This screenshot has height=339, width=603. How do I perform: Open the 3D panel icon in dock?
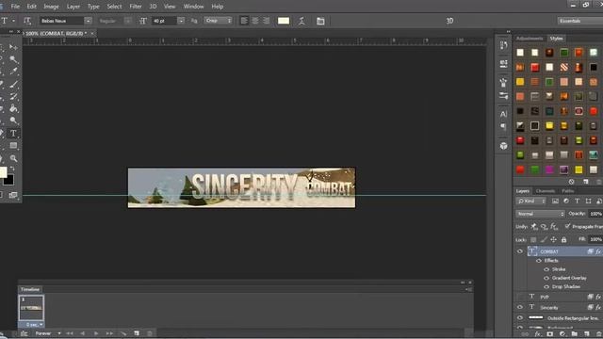point(503,146)
